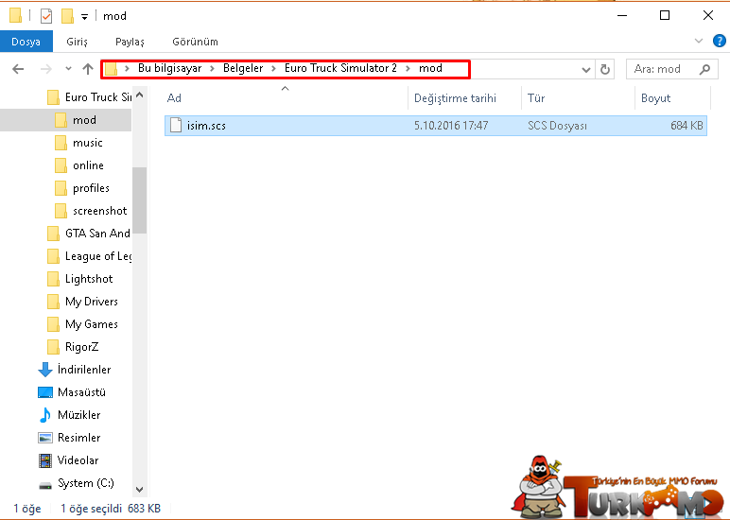Click the 684 KB size cell
This screenshot has height=520, width=730.
pyautogui.click(x=687, y=125)
